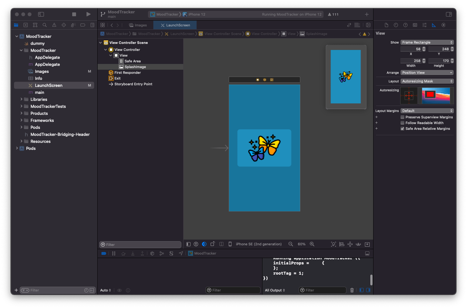Open the Attributes inspector sliders icon
The width and height of the screenshot is (467, 308).
(x=424, y=25)
